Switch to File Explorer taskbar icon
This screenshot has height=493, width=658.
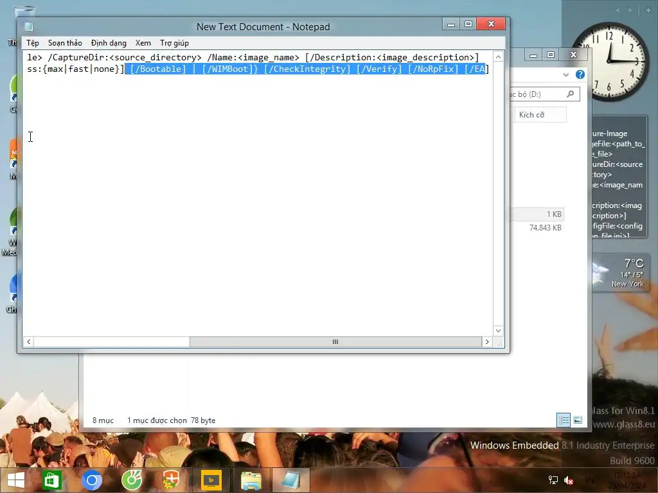(251, 480)
